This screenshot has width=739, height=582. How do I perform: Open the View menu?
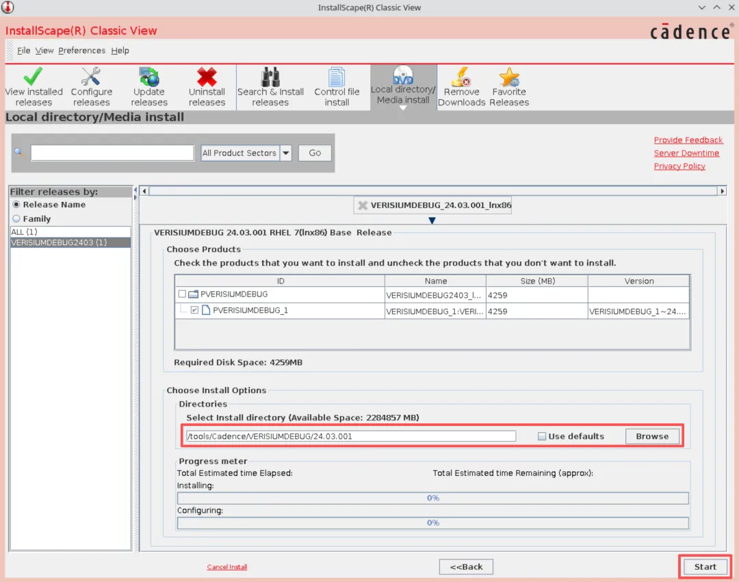pyautogui.click(x=44, y=51)
